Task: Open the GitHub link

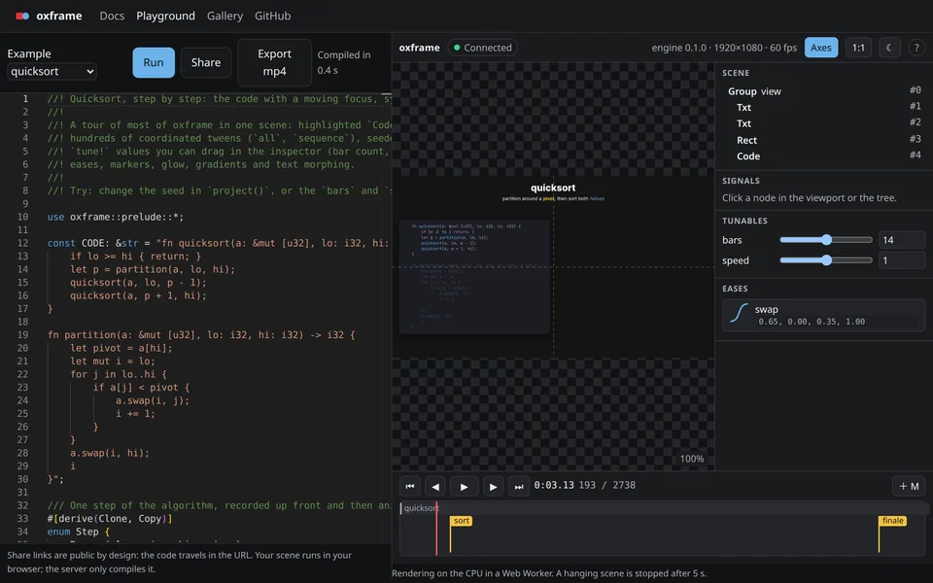Action: pos(272,17)
